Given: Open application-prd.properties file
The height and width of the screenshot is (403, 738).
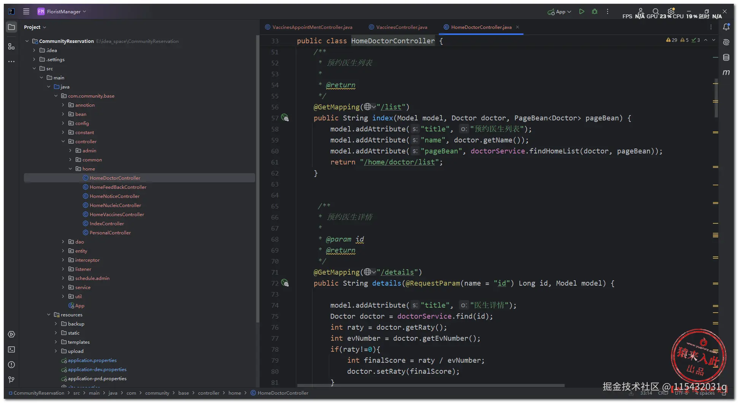Looking at the screenshot, I should (97, 378).
